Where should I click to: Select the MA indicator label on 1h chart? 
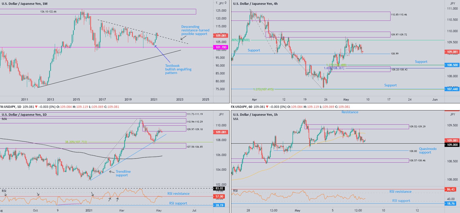(236, 119)
